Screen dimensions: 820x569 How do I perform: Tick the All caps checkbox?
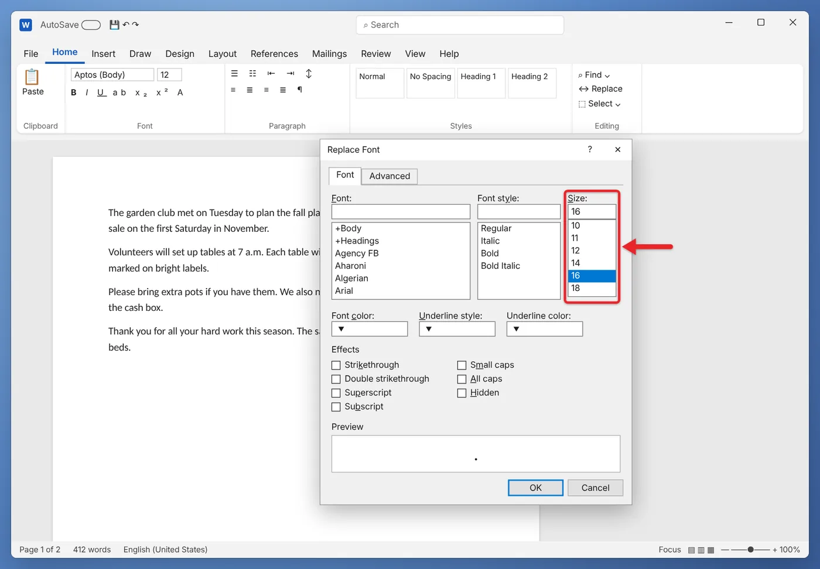462,379
